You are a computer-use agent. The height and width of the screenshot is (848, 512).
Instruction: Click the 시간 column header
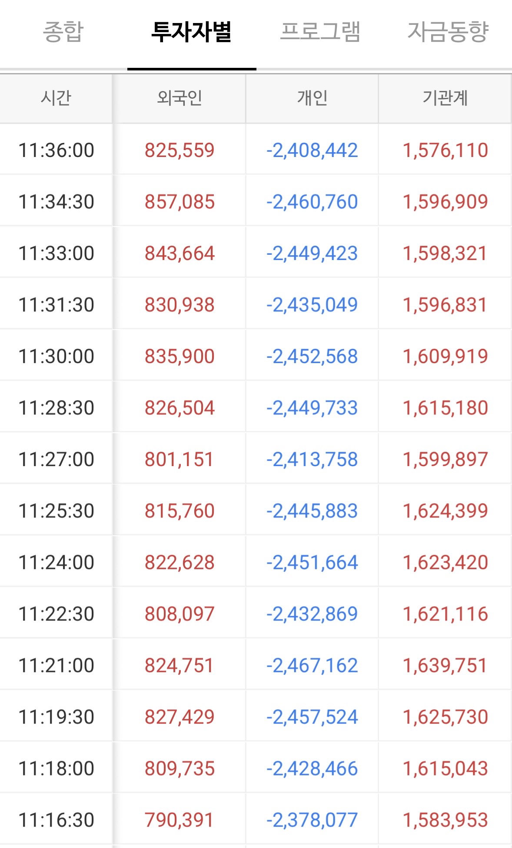tap(56, 98)
